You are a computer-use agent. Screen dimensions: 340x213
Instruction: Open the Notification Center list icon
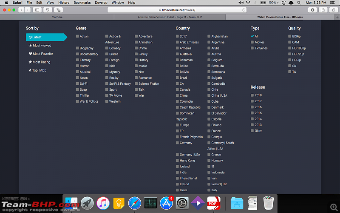(332, 3)
